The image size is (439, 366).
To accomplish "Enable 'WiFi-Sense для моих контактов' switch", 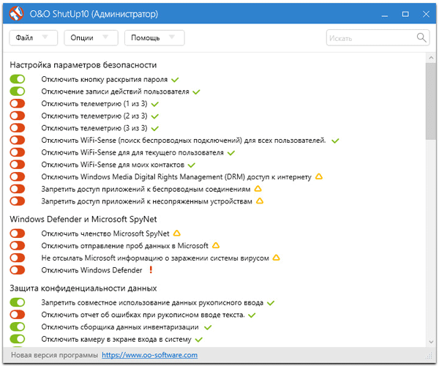I will tap(18, 165).
